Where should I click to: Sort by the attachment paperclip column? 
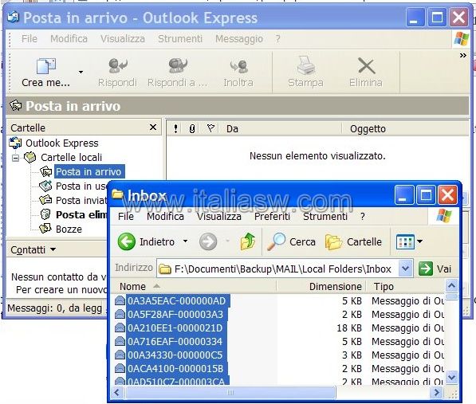(192, 128)
